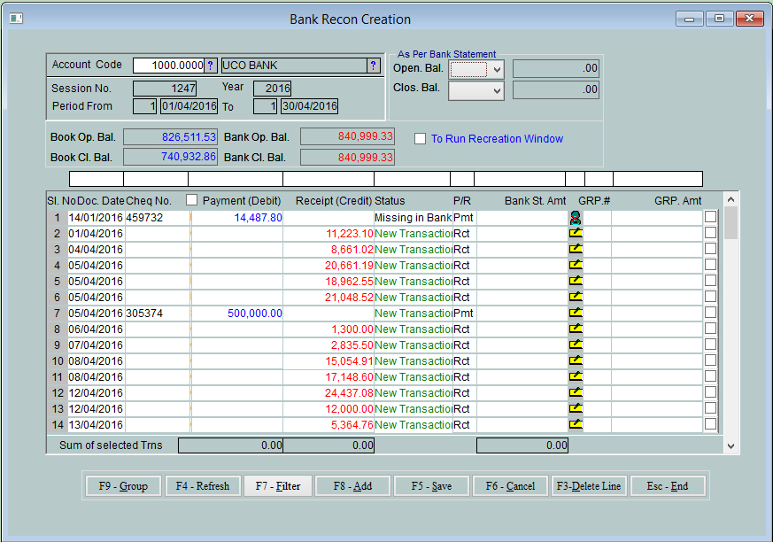Screen dimensions: 773x542
Task: Click the yellow edit icon in row 10
Action: tap(576, 360)
